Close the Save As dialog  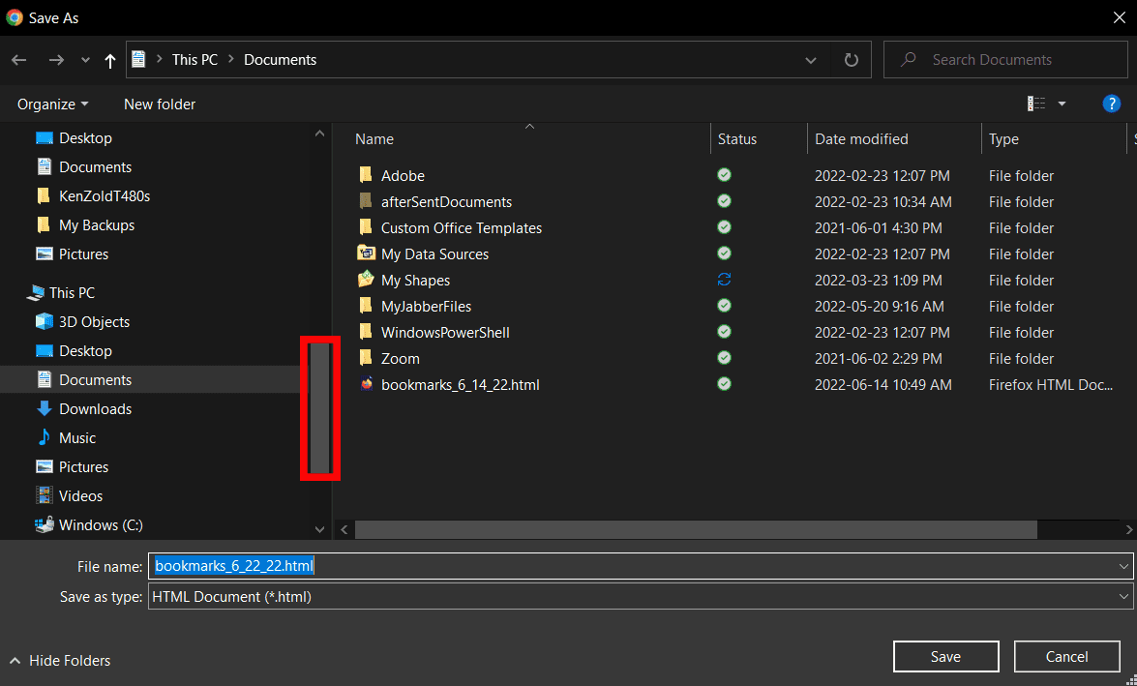point(1119,18)
